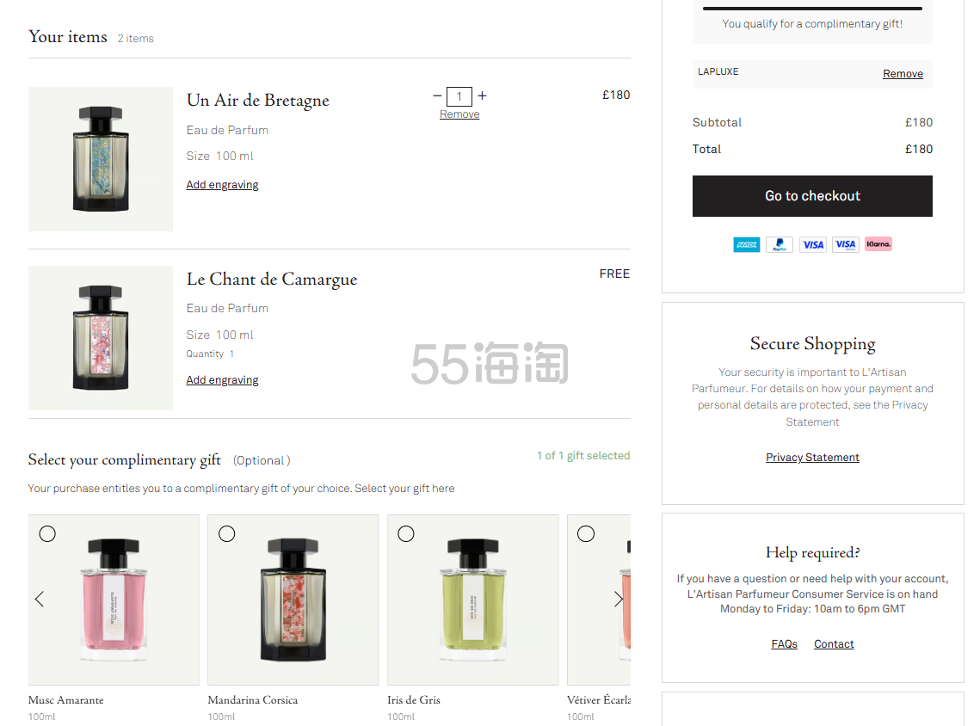Image resolution: width=980 pixels, height=726 pixels.
Task: Open the Privacy Statement link
Action: coord(812,458)
